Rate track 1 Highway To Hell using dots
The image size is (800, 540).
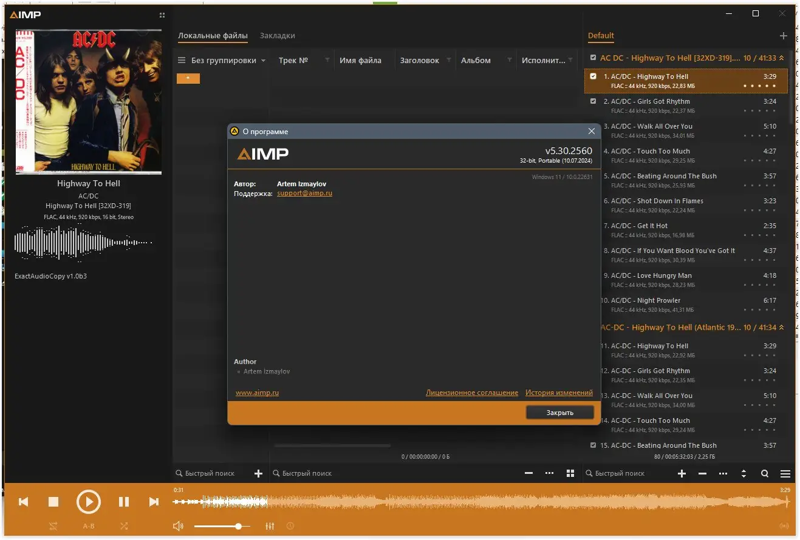[x=760, y=86]
